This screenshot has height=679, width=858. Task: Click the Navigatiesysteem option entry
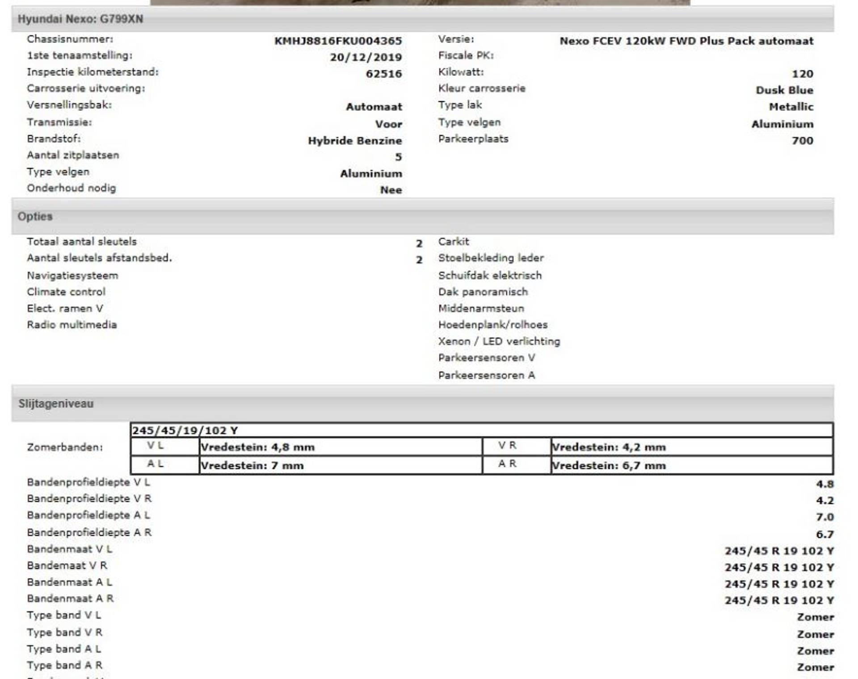72,275
